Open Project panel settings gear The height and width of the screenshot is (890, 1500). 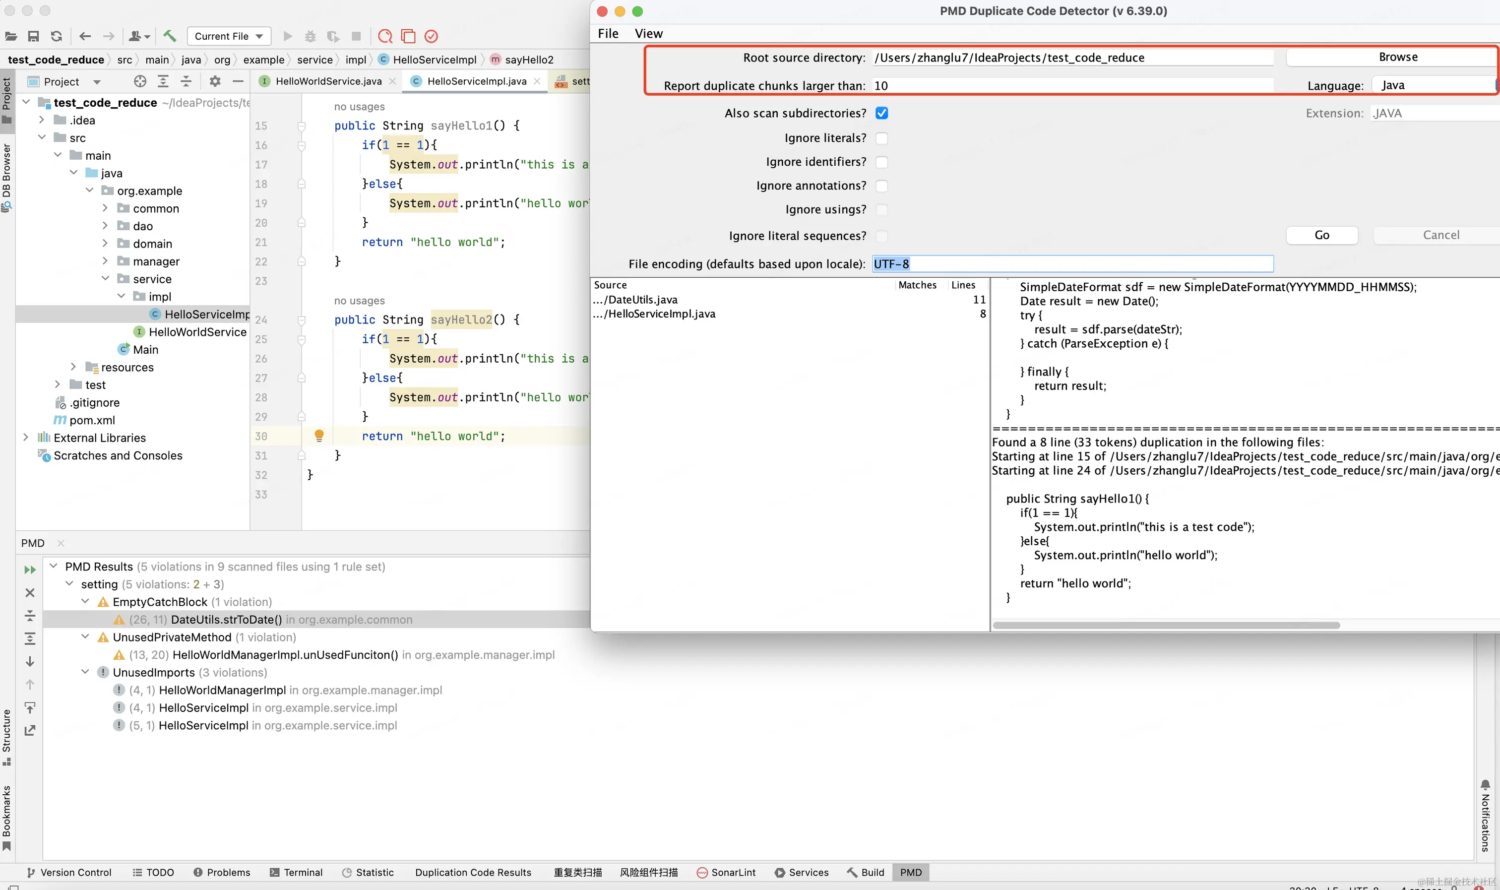(215, 81)
